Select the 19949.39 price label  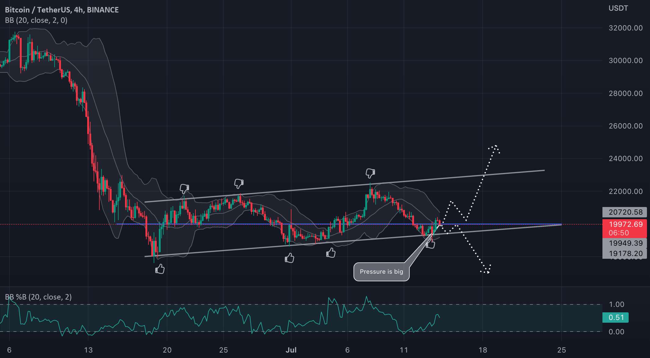click(x=624, y=243)
